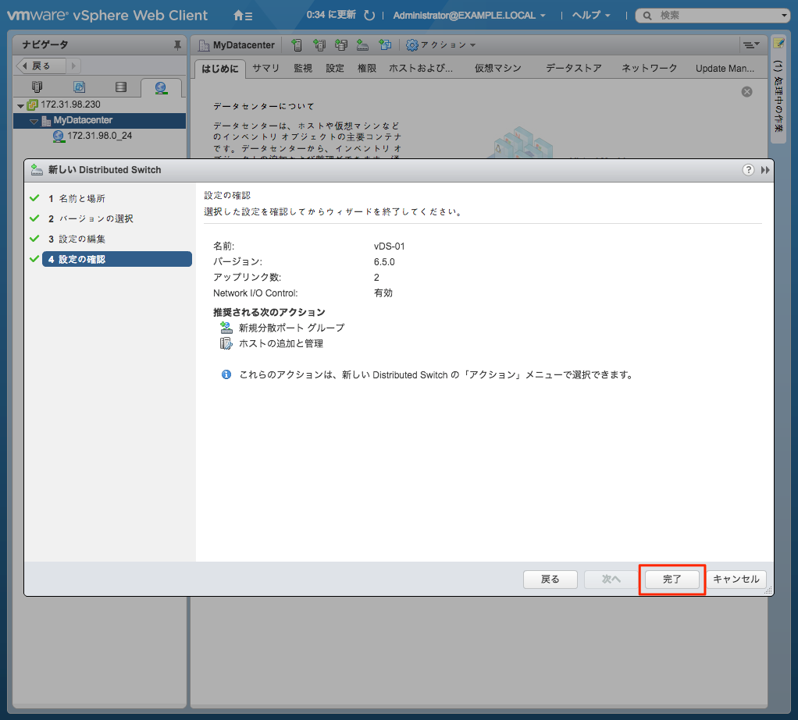Select step 1 名前と場所

[82, 198]
